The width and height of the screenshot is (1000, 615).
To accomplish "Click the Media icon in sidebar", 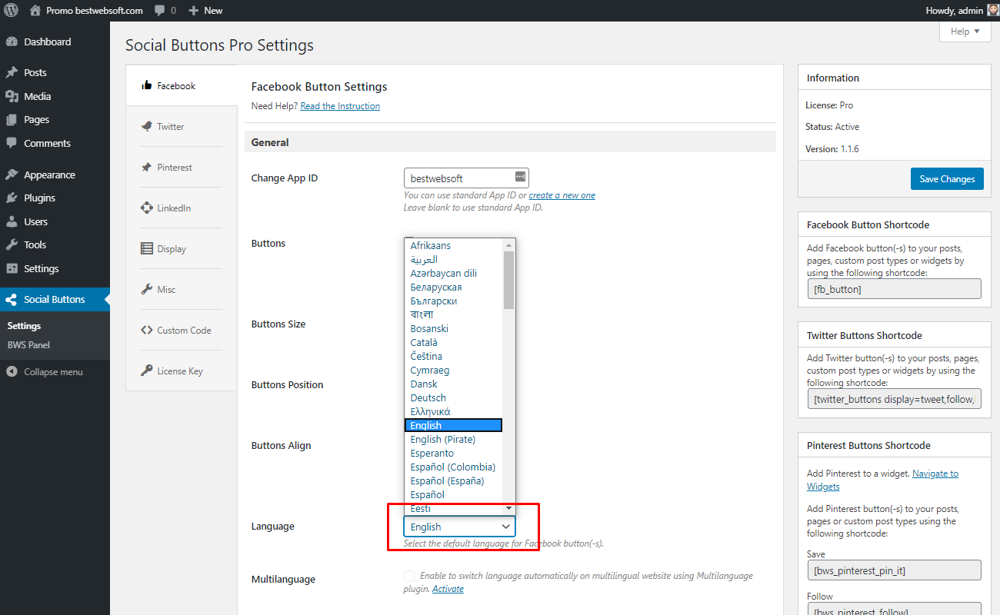I will 12,97.
